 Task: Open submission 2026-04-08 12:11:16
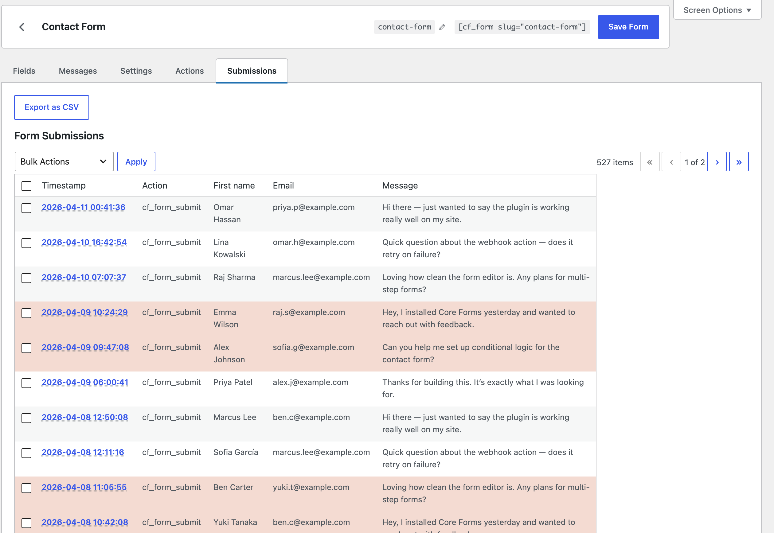click(x=83, y=453)
